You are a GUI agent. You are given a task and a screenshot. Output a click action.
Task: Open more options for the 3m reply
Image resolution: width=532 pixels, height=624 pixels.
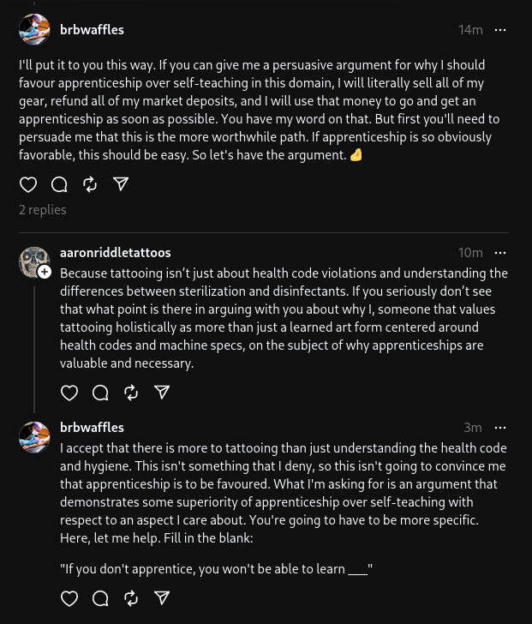pyautogui.click(x=500, y=428)
